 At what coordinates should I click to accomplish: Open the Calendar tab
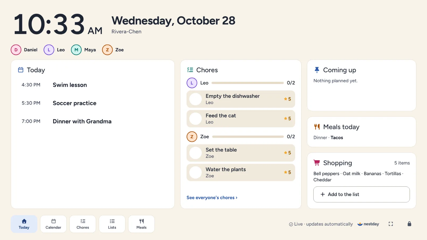coord(53,224)
